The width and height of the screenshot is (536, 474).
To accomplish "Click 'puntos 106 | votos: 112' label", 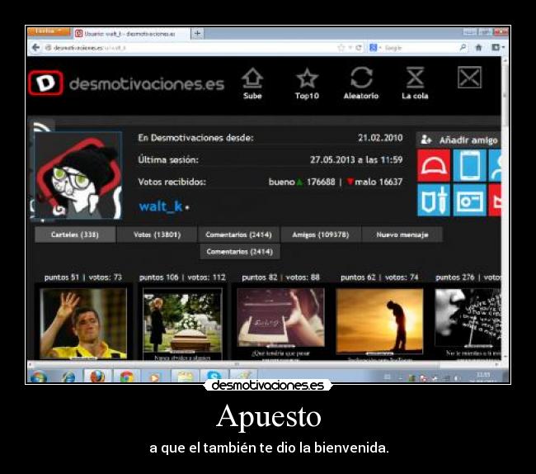I will (182, 277).
